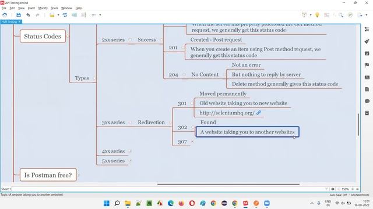Collapse the No Content branch
The width and height of the screenshot is (373, 209).
coord(224,74)
